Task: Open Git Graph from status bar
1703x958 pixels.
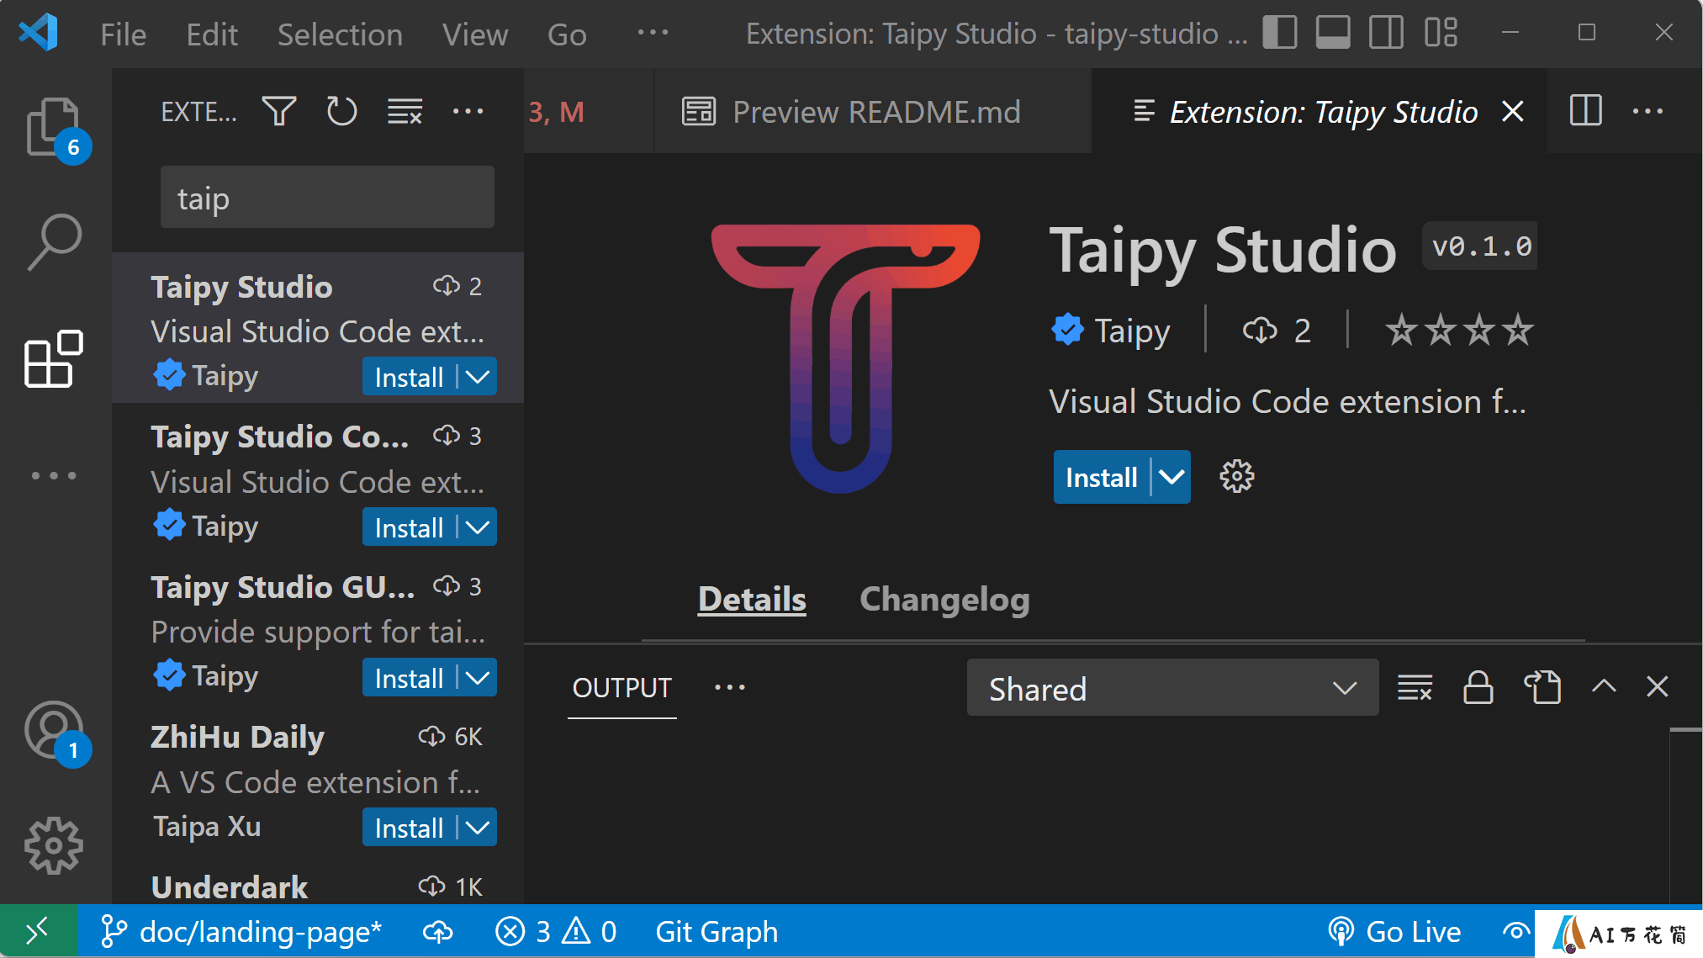Action: [x=717, y=932]
